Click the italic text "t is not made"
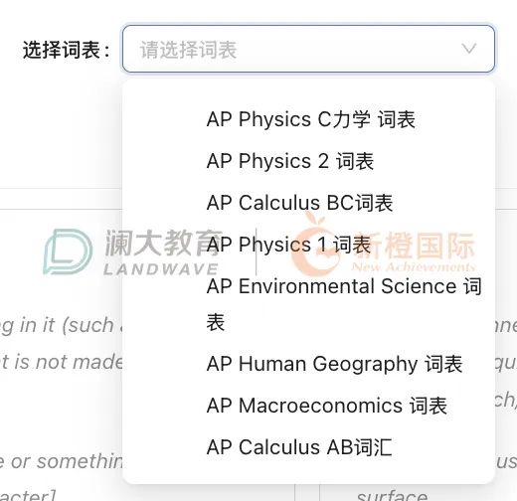Screen dimensions: 517x501 [61, 362]
